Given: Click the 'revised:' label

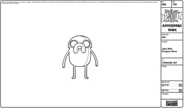Looking at the screenshot, I should coord(165,94).
